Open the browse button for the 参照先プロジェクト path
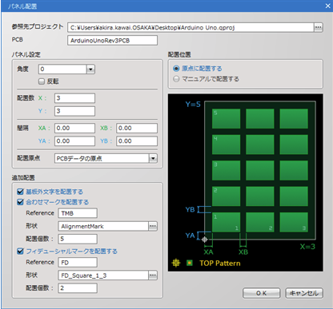333x309 pixels. pos(318,27)
